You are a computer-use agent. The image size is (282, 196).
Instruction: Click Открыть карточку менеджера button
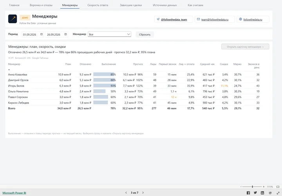(245, 47)
